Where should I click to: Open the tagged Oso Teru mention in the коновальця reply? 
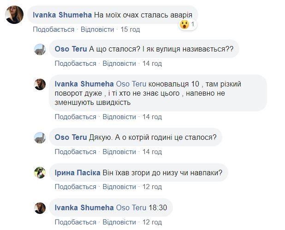point(131,84)
